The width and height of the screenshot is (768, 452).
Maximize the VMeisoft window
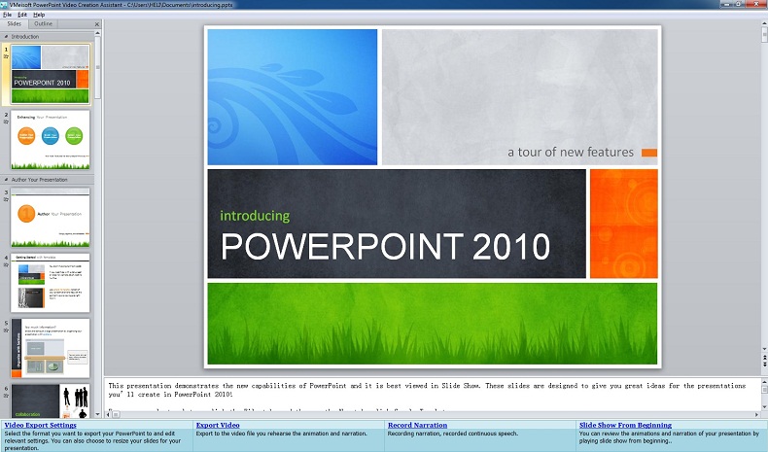click(739, 4)
